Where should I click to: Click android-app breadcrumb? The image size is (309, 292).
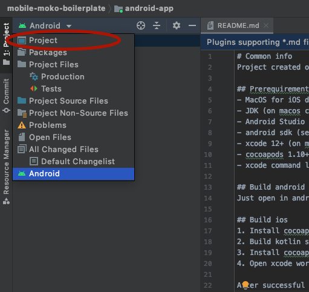149,8
